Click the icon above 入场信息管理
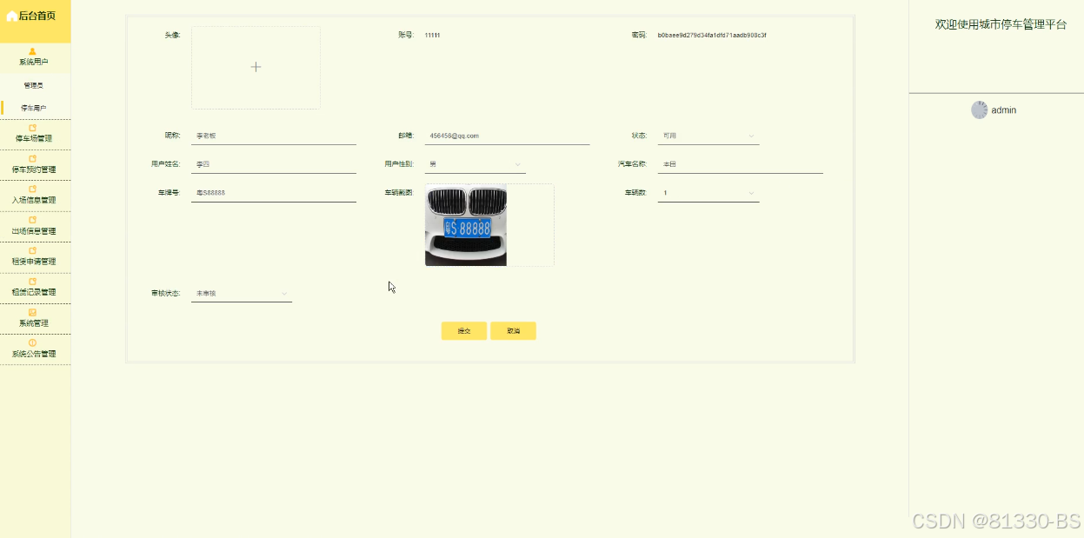Viewport: 1084px width, 538px height. click(x=33, y=189)
